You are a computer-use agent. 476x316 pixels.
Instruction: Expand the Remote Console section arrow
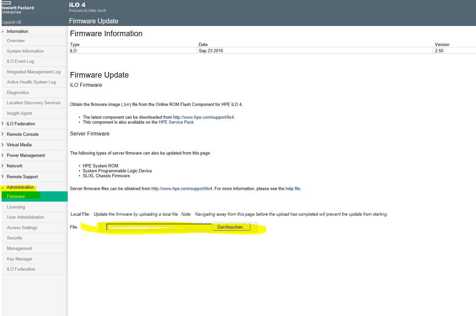click(x=3, y=134)
